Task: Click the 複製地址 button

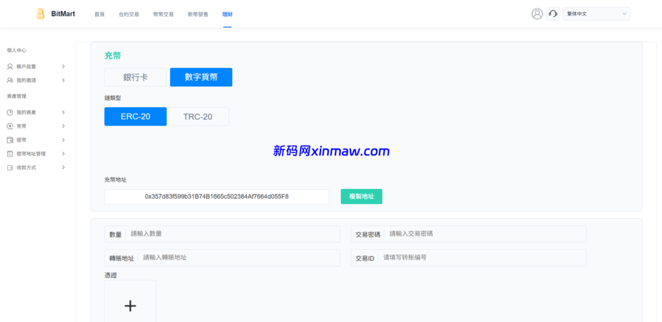Action: (x=361, y=196)
